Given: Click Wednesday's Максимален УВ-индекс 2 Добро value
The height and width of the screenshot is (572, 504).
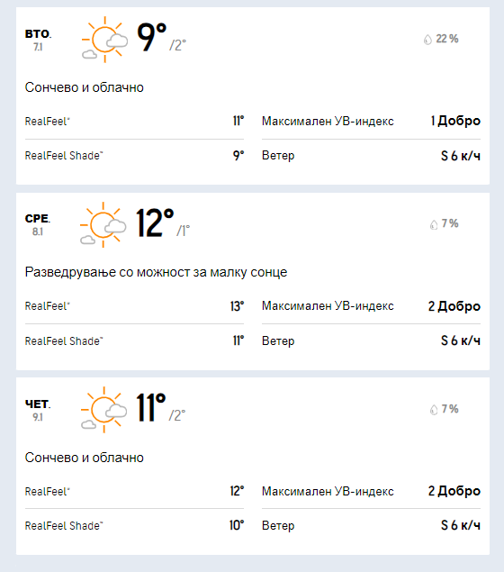Looking at the screenshot, I should 454,306.
